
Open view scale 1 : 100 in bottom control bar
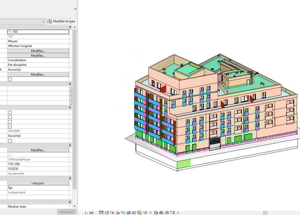(89, 213)
